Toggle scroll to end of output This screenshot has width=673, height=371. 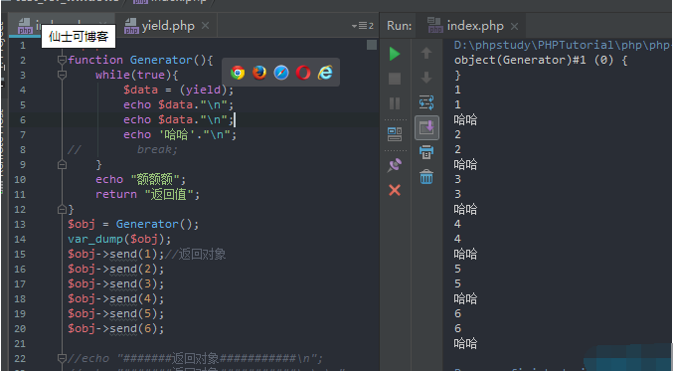(x=426, y=127)
